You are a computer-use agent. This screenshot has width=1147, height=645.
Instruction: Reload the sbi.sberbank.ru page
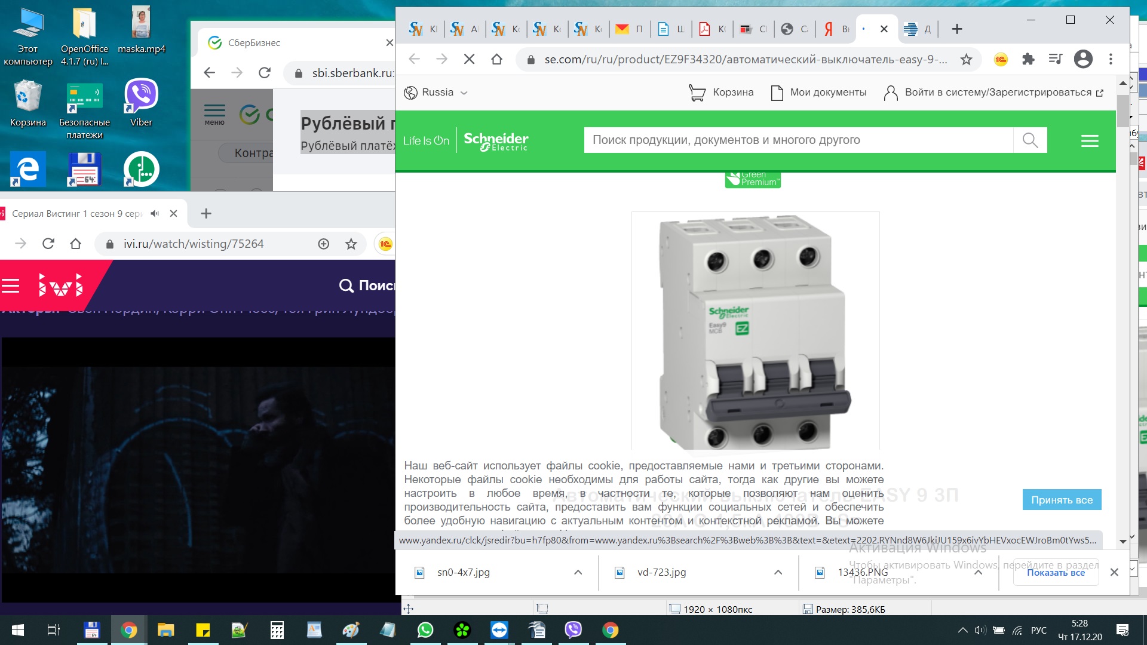click(x=265, y=73)
